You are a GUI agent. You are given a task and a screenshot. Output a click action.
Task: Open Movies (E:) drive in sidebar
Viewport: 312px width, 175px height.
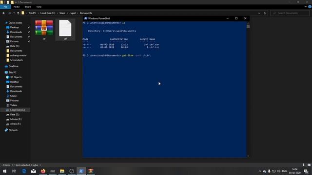(16, 119)
